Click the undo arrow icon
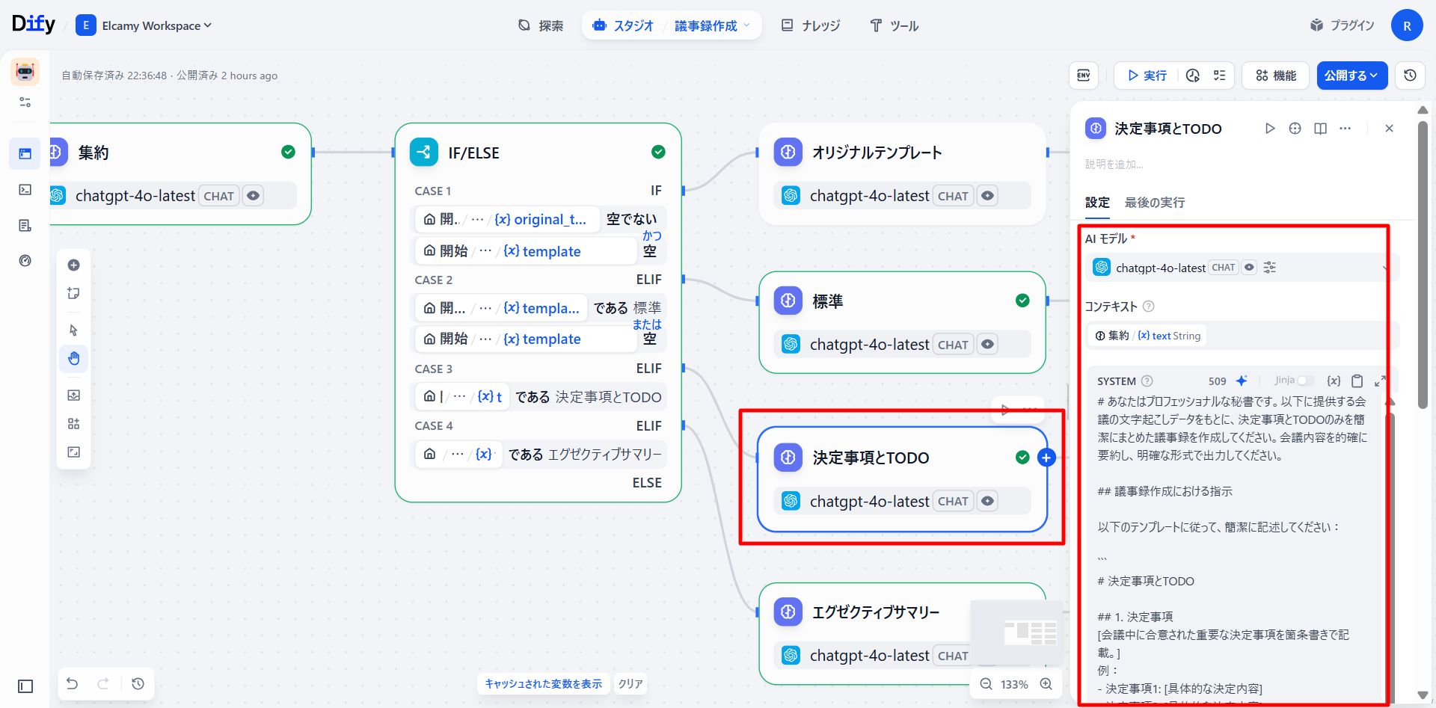 pyautogui.click(x=73, y=683)
